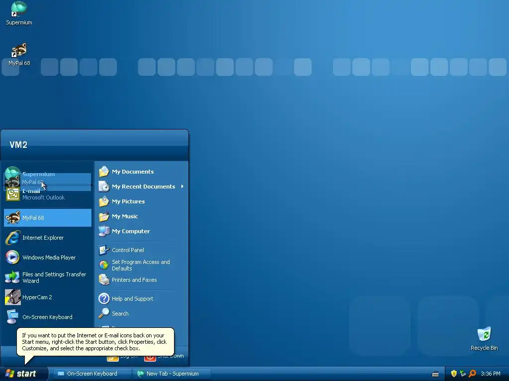Open Help and Support
The image size is (509, 381).
(141, 299)
